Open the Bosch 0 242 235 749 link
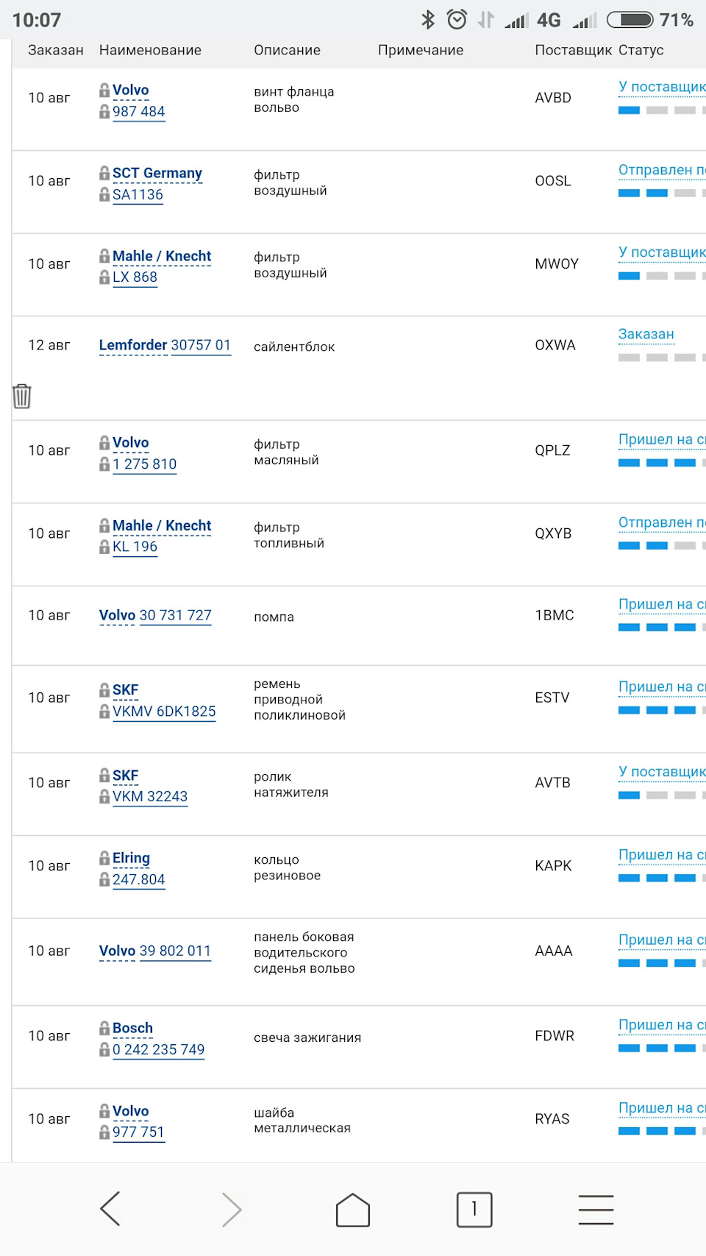Viewport: 706px width, 1256px height. pyautogui.click(x=158, y=1050)
